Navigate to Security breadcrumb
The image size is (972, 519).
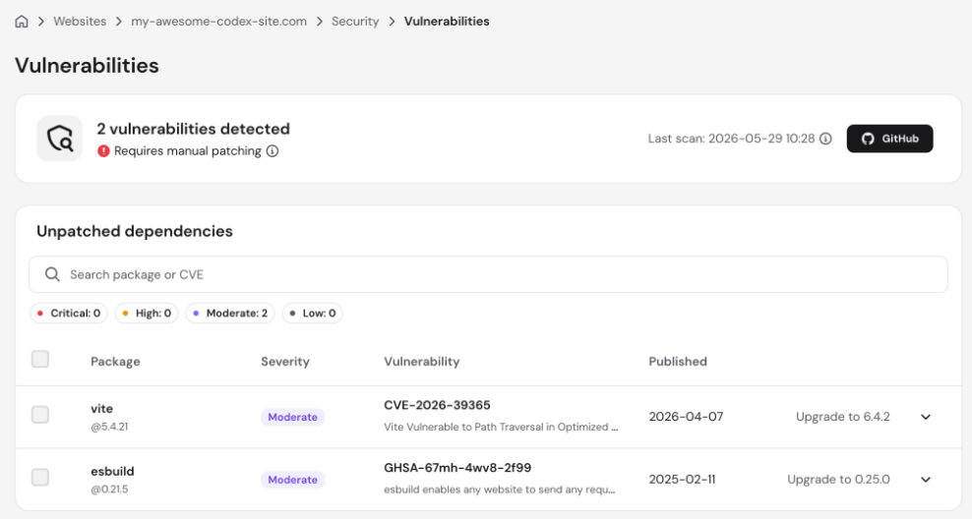click(x=354, y=21)
